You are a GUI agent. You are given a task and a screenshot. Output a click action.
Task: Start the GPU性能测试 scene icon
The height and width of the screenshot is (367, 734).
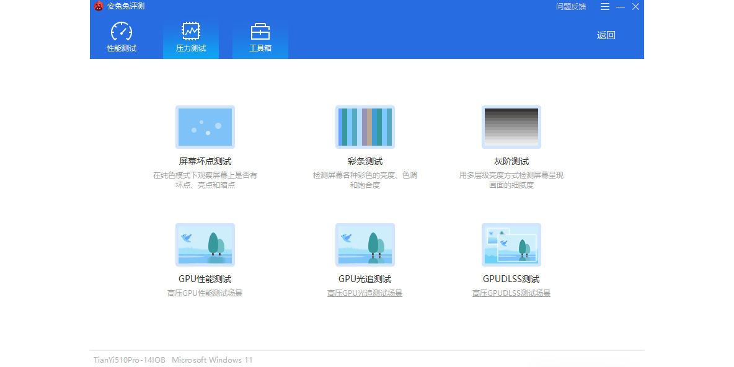pos(205,245)
